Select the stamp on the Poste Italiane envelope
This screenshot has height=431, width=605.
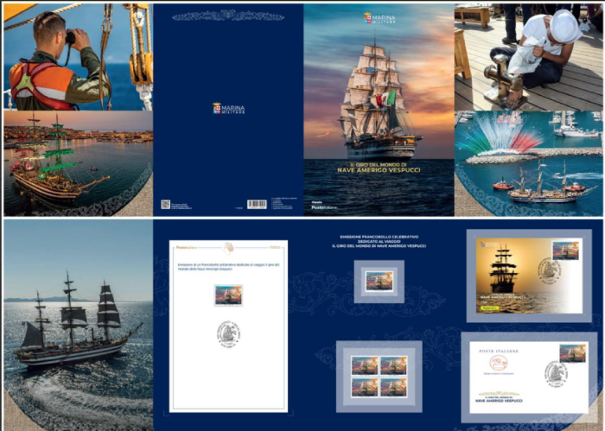[573, 353]
